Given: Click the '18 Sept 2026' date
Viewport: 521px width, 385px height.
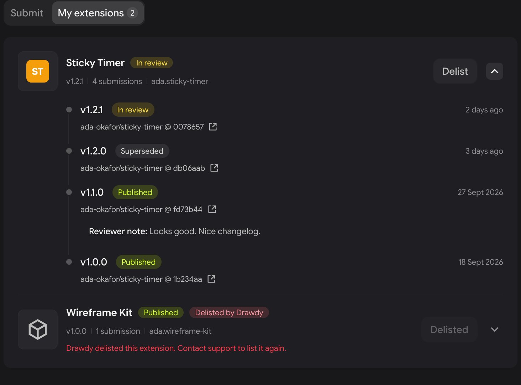Looking at the screenshot, I should 481,262.
